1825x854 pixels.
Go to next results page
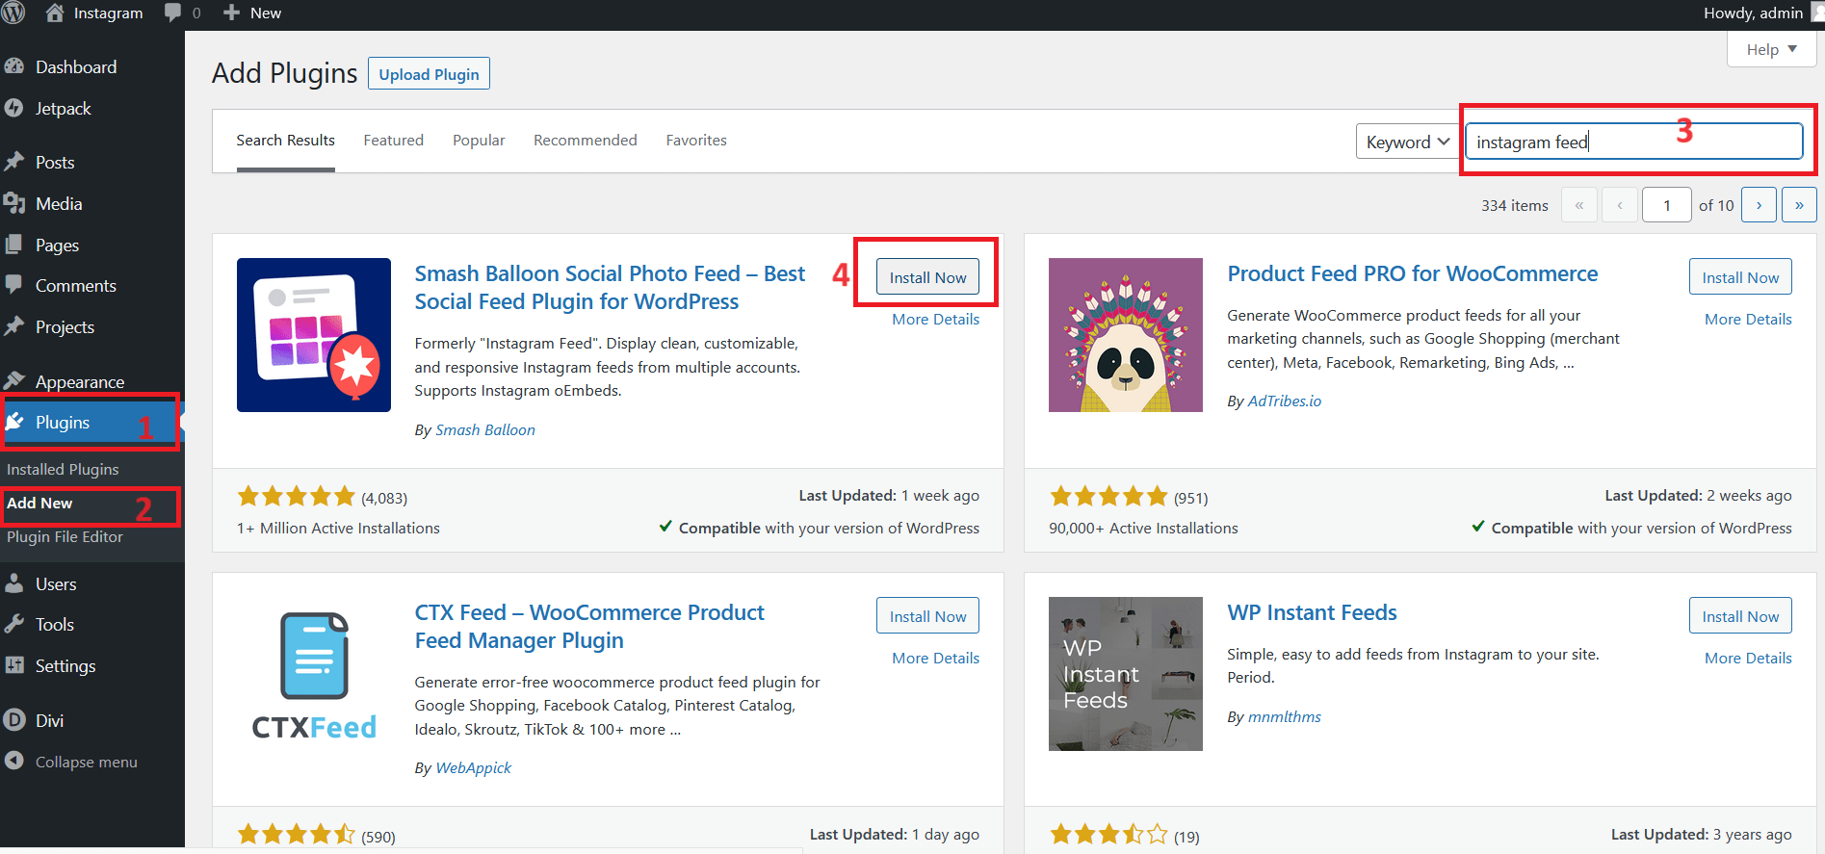pyautogui.click(x=1759, y=205)
